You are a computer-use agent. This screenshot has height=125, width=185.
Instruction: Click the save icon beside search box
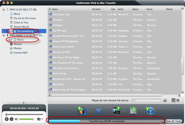(x=165, y=100)
